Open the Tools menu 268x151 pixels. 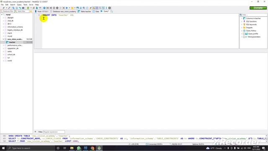point(25,5)
